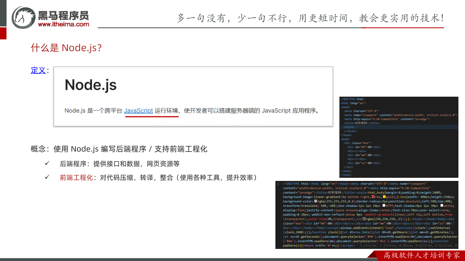Viewport: 465px width, 261px height.
Task: Expand the collapsed <style> ellipsis in code
Action: (358, 127)
